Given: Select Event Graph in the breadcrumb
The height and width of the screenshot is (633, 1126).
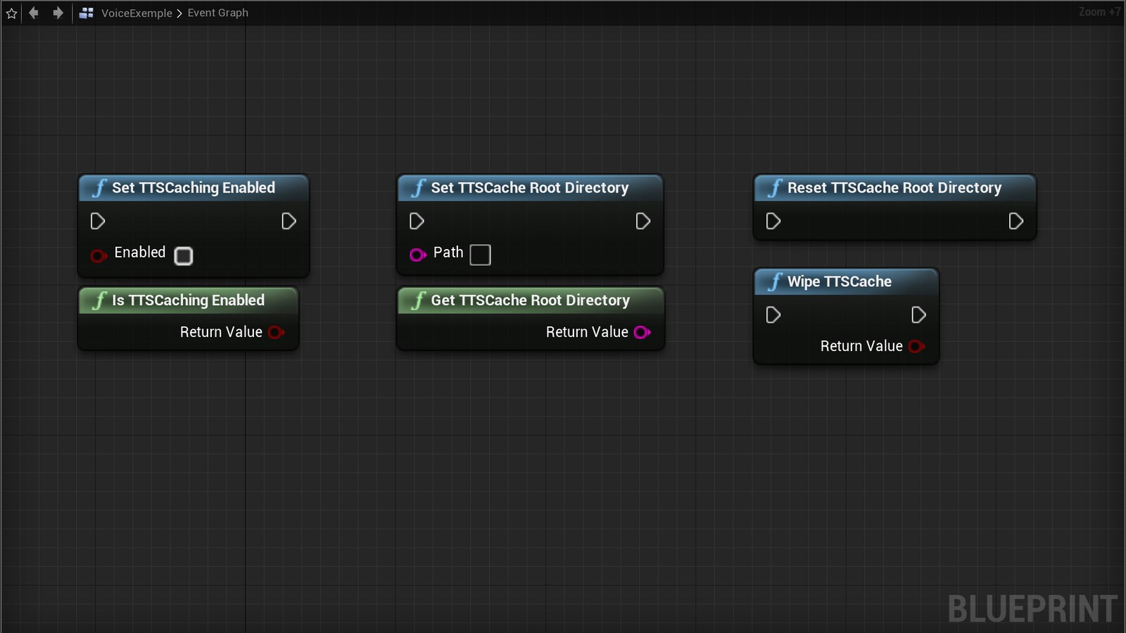Looking at the screenshot, I should (x=217, y=13).
